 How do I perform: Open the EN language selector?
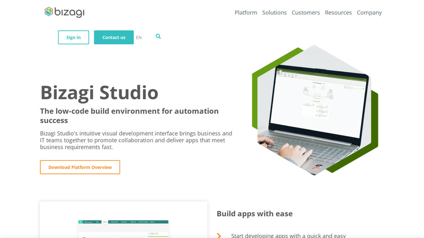(139, 37)
